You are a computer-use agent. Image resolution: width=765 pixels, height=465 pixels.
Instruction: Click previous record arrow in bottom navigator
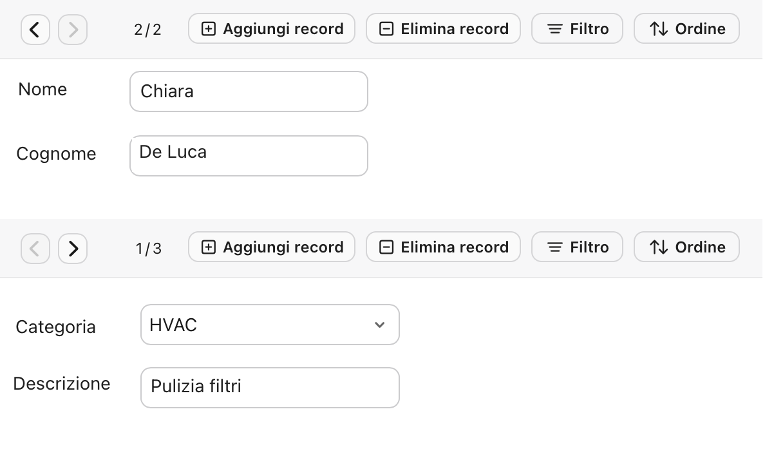point(35,248)
